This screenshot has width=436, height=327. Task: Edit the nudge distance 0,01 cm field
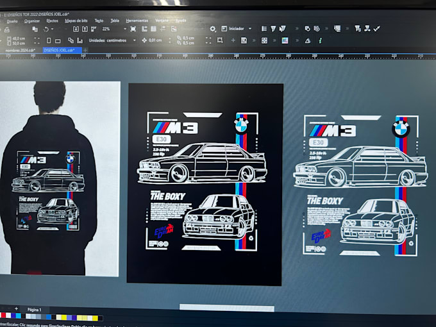(x=155, y=40)
